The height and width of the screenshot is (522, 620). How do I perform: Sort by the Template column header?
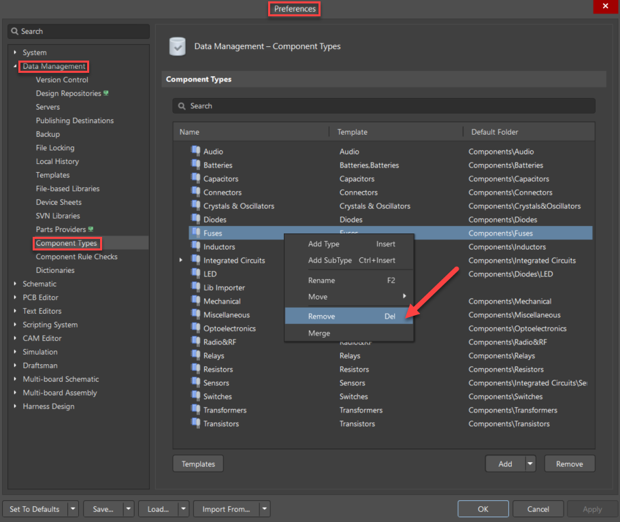[396, 132]
